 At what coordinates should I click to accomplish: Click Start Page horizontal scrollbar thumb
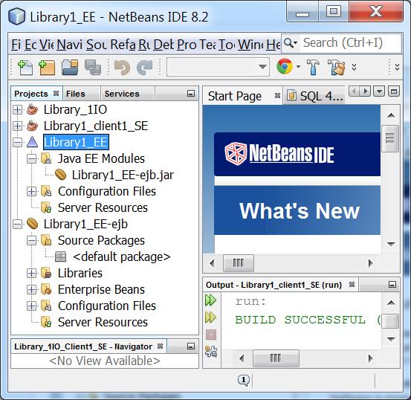(239, 262)
